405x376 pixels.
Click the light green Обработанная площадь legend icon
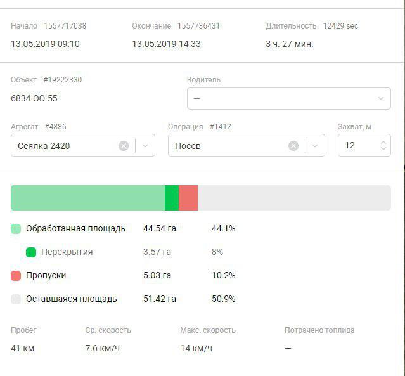pyautogui.click(x=16, y=229)
